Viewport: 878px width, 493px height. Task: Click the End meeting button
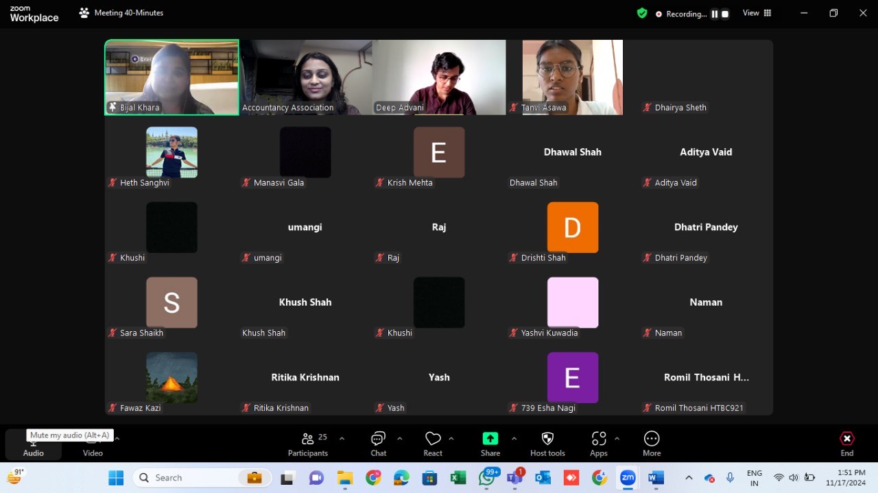pyautogui.click(x=847, y=444)
